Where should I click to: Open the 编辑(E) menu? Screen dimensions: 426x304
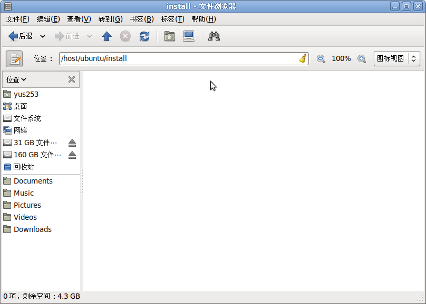[x=48, y=19]
